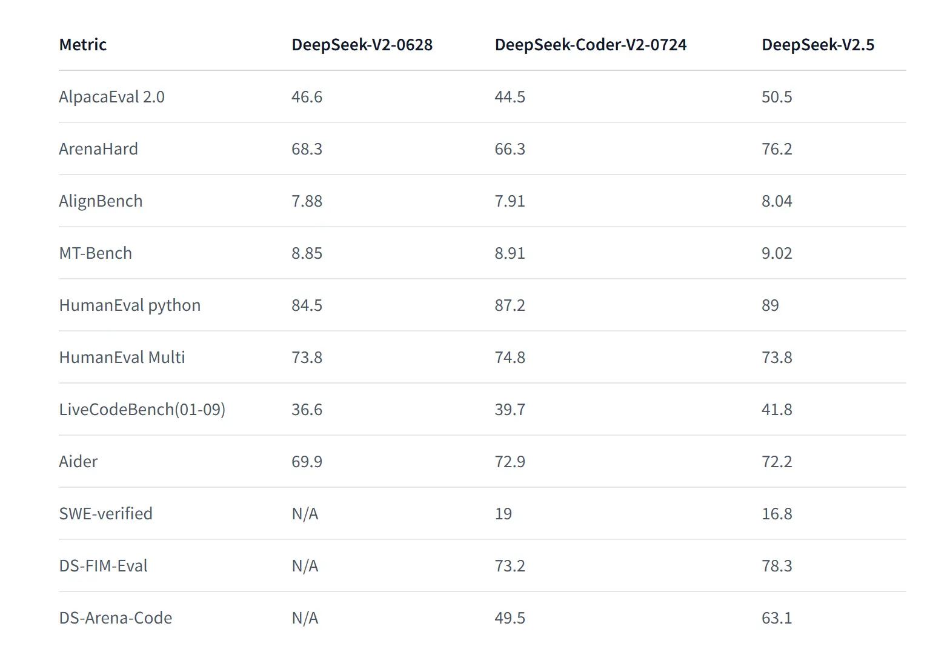This screenshot has height=669, width=930.
Task: Select the HumanEval python row label
Action: 130,305
